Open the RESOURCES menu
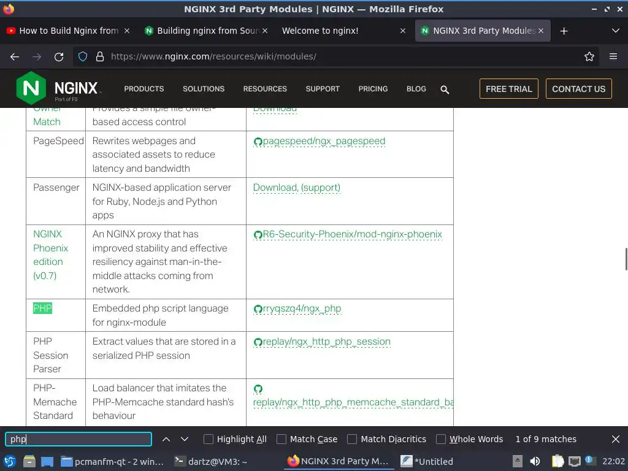 tap(265, 89)
